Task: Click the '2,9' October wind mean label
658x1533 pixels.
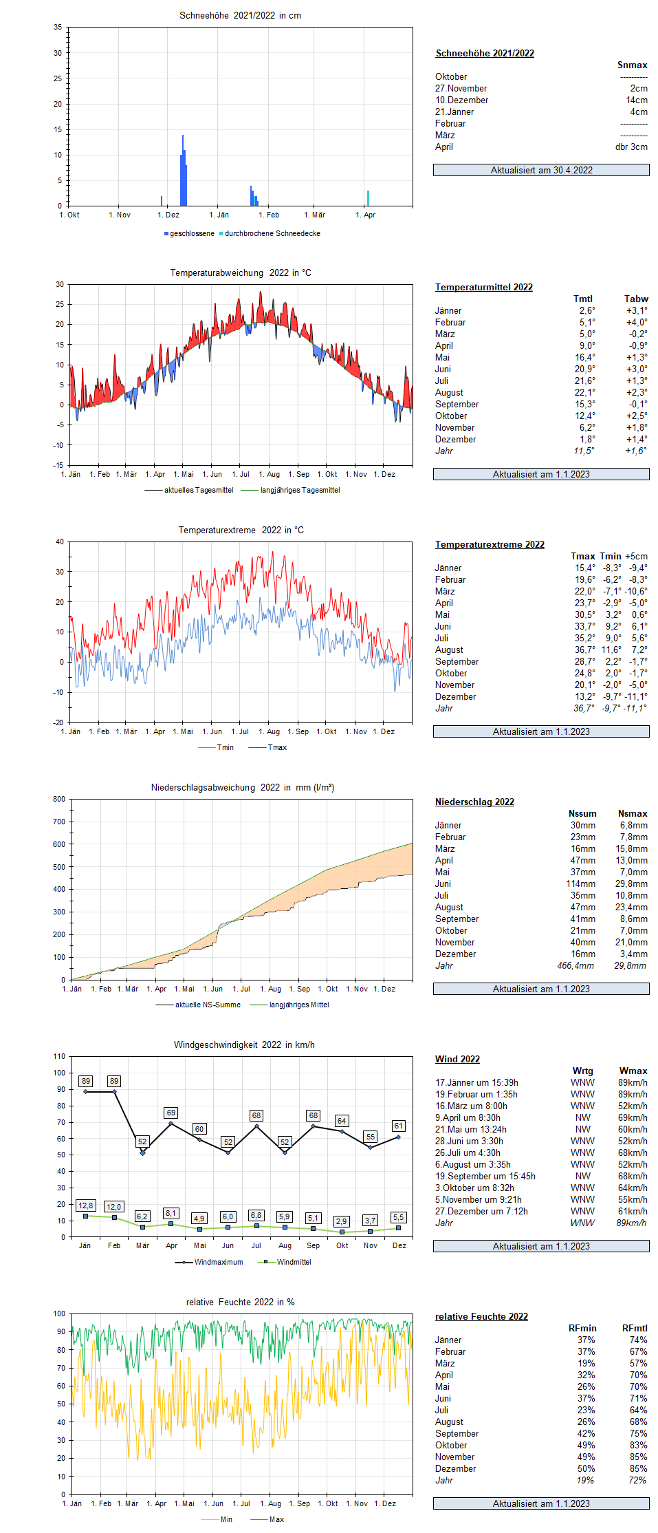Action: (x=342, y=1221)
